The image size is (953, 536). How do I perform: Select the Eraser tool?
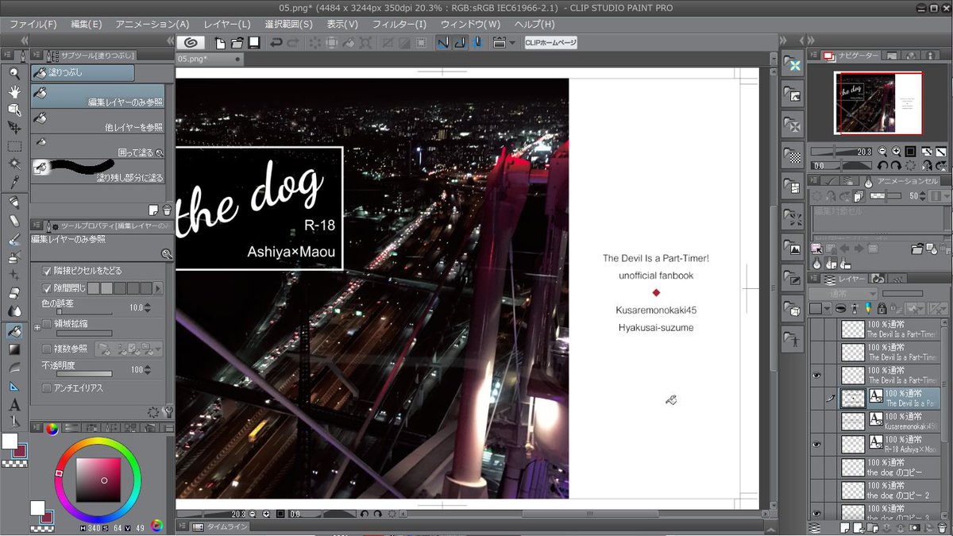[14, 292]
